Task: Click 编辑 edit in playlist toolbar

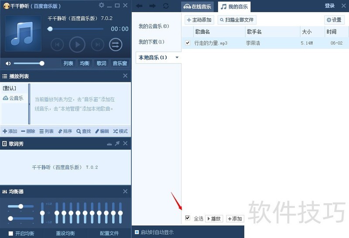Action: tap(102, 131)
